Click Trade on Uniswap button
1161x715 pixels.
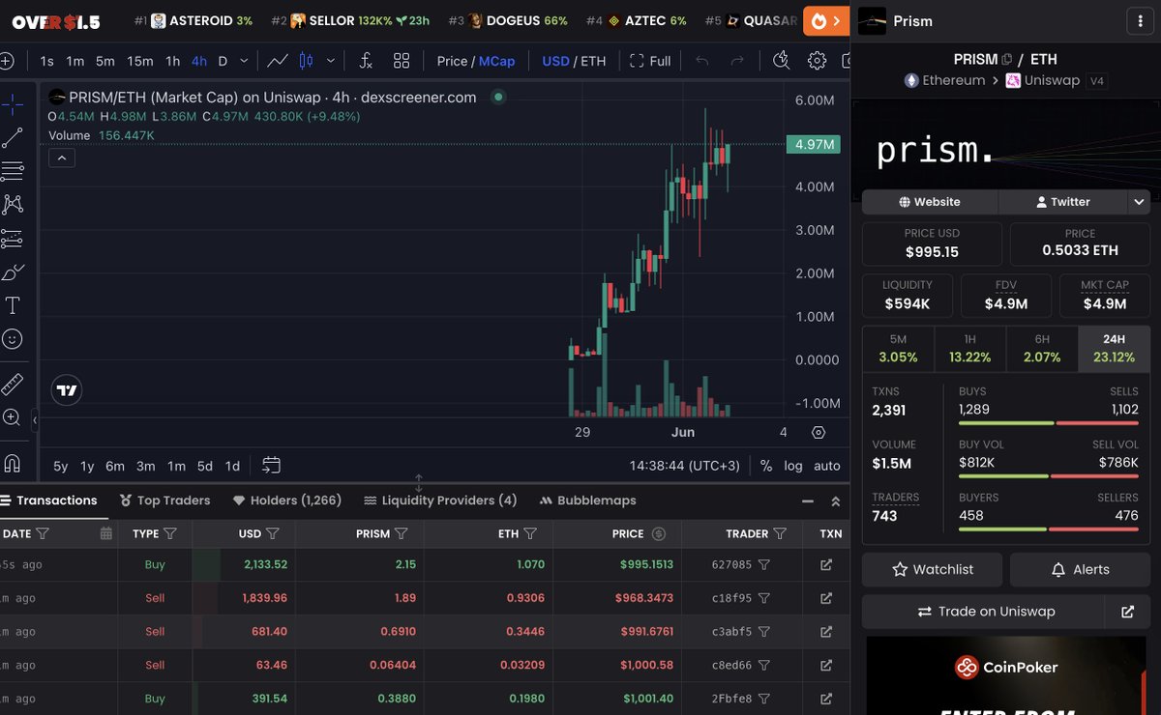(x=984, y=612)
